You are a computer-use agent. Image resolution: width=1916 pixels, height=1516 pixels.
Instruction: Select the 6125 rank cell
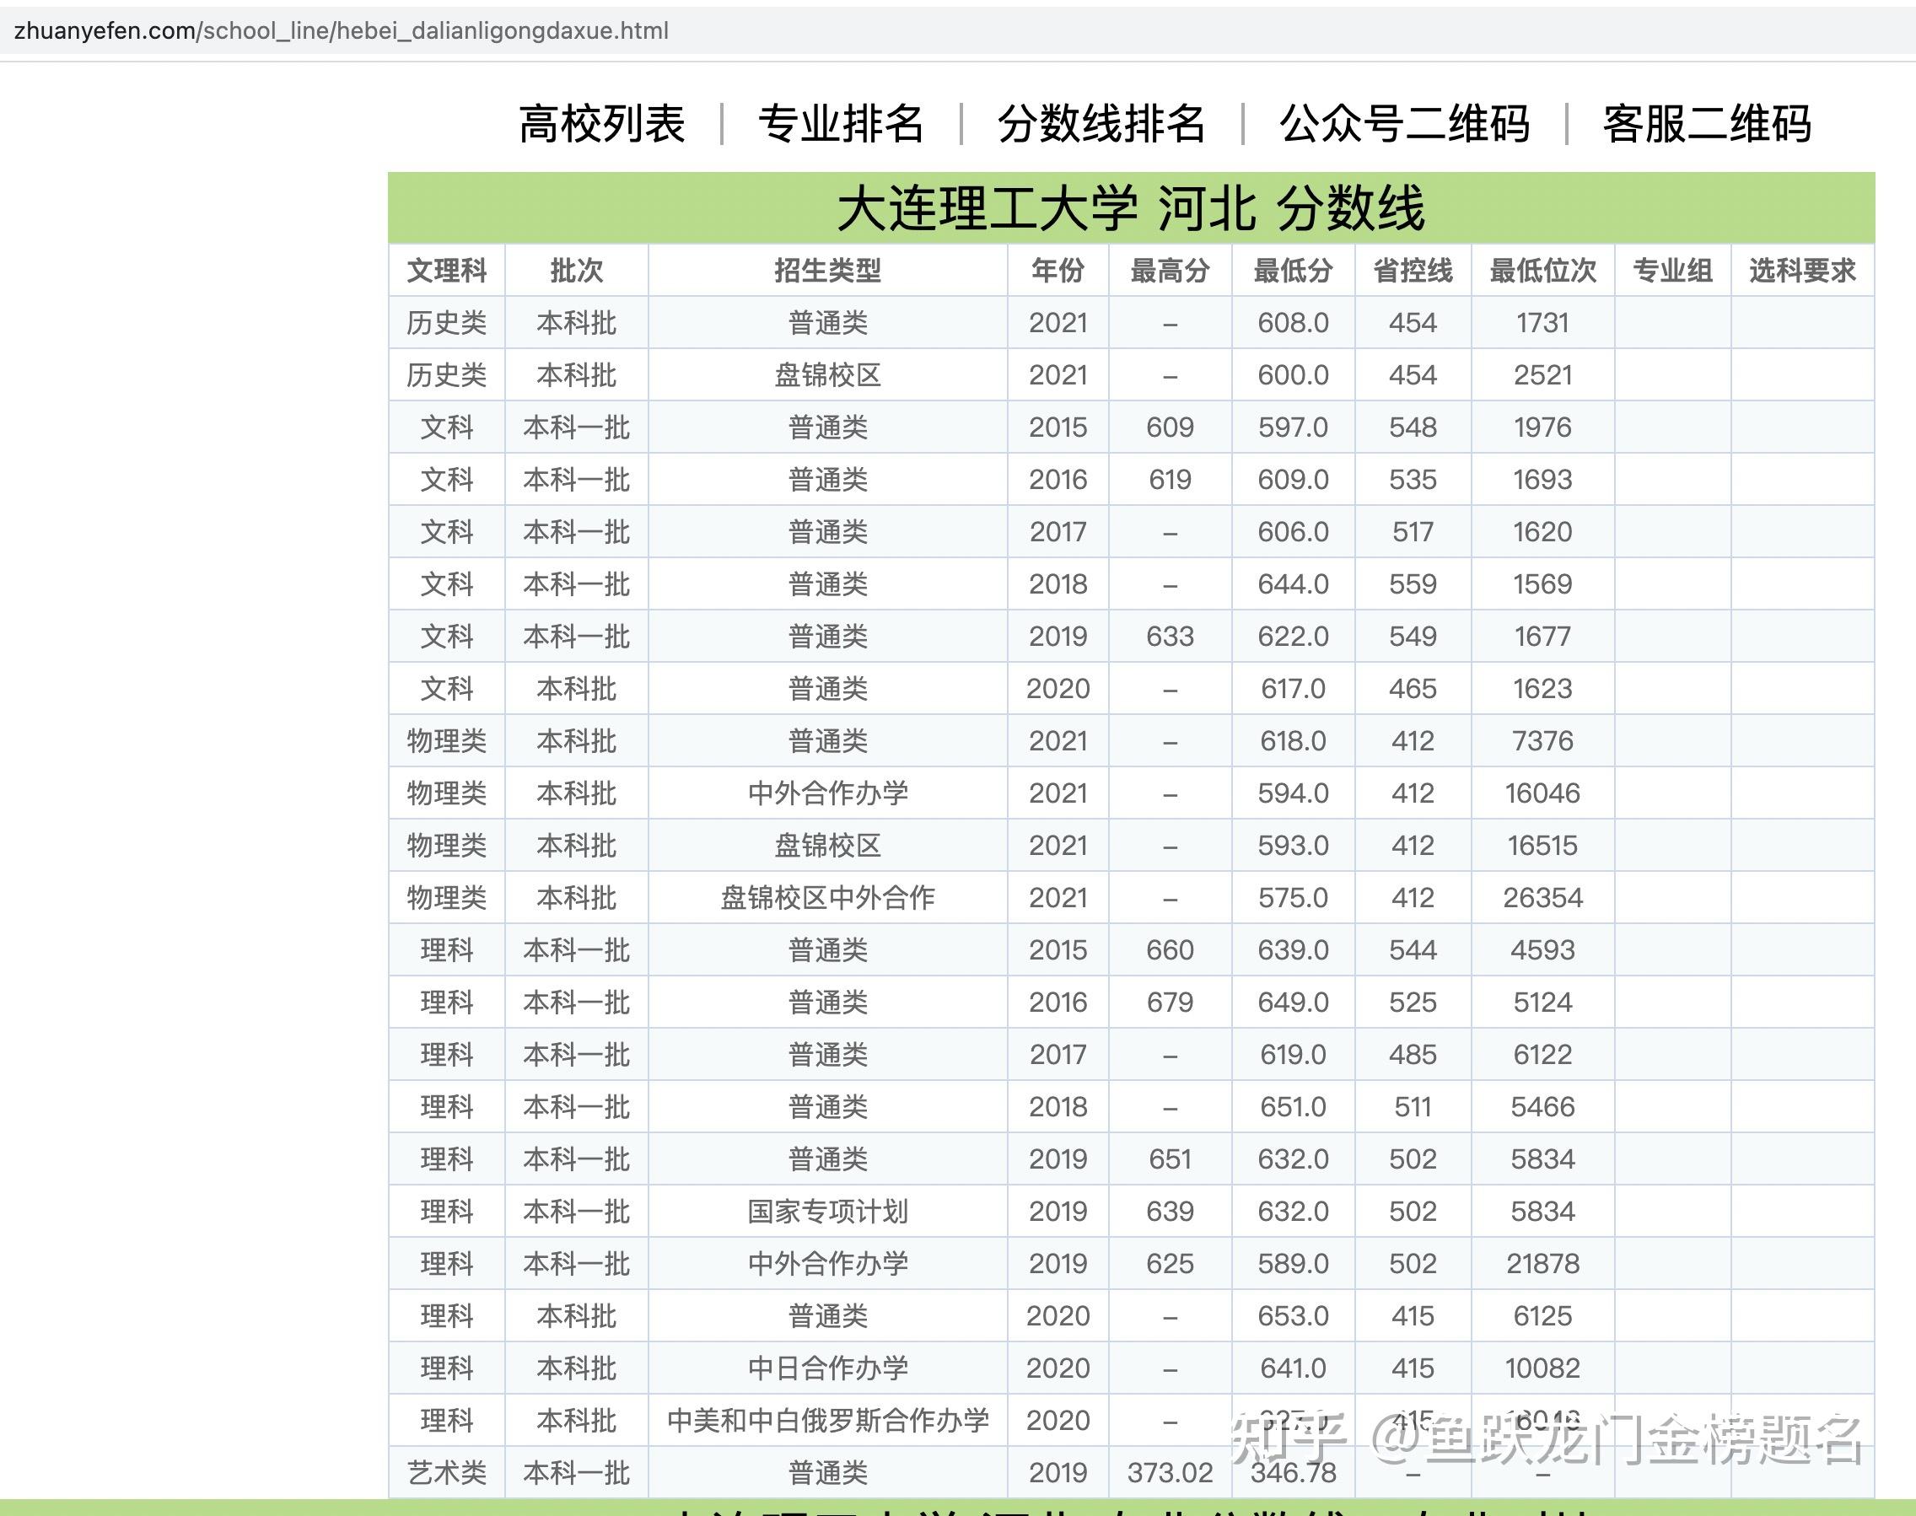pyautogui.click(x=1542, y=1317)
